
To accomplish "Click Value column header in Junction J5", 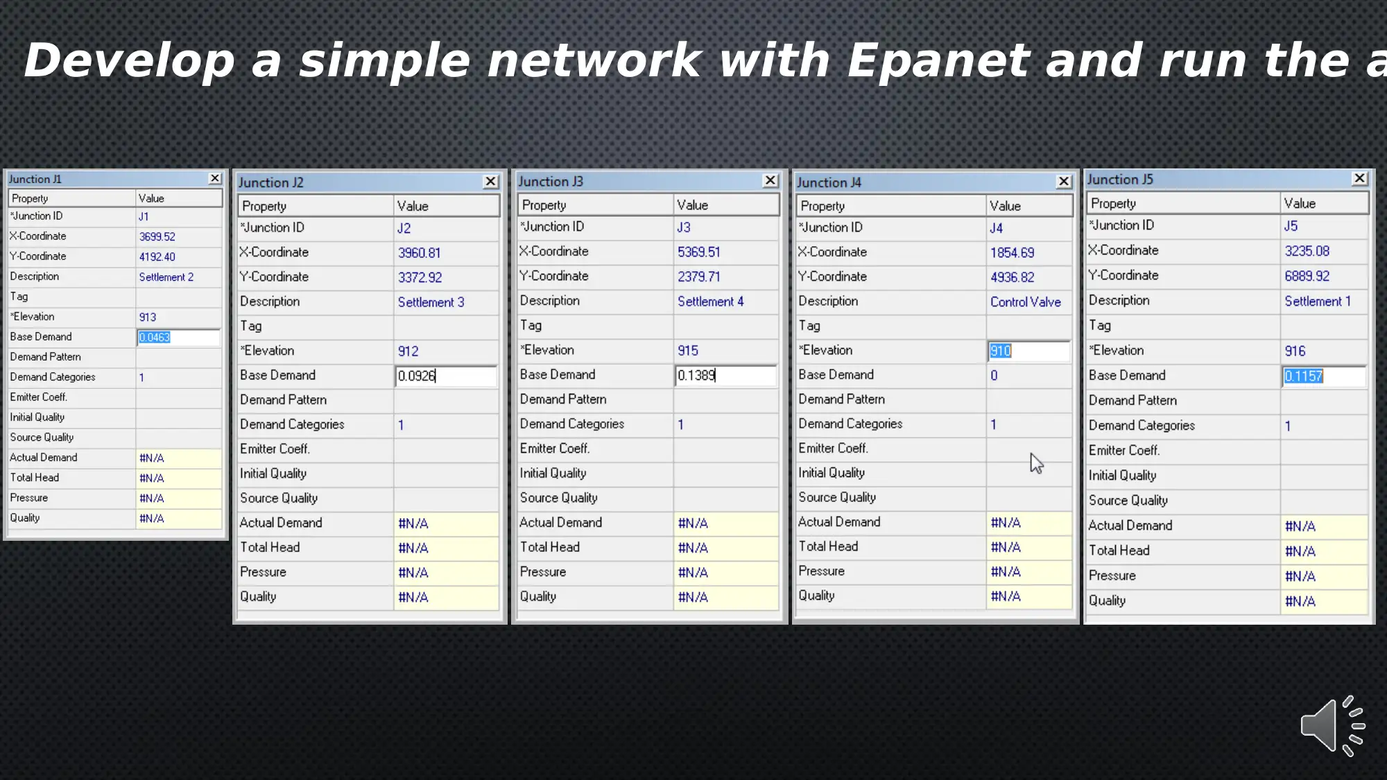I will (x=1324, y=203).
